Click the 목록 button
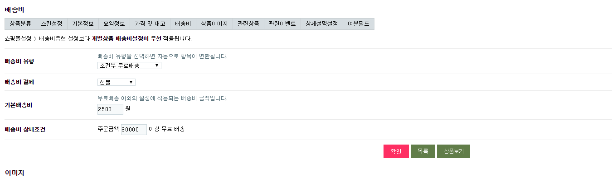The width and height of the screenshot is (612, 178). point(423,151)
